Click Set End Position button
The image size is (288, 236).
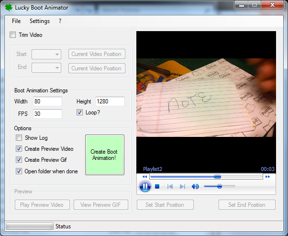tap(247, 204)
